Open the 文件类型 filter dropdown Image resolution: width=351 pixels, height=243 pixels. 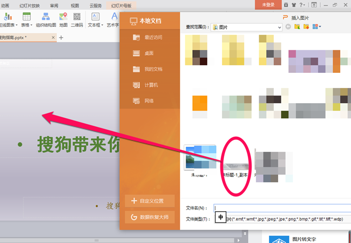click(282, 219)
